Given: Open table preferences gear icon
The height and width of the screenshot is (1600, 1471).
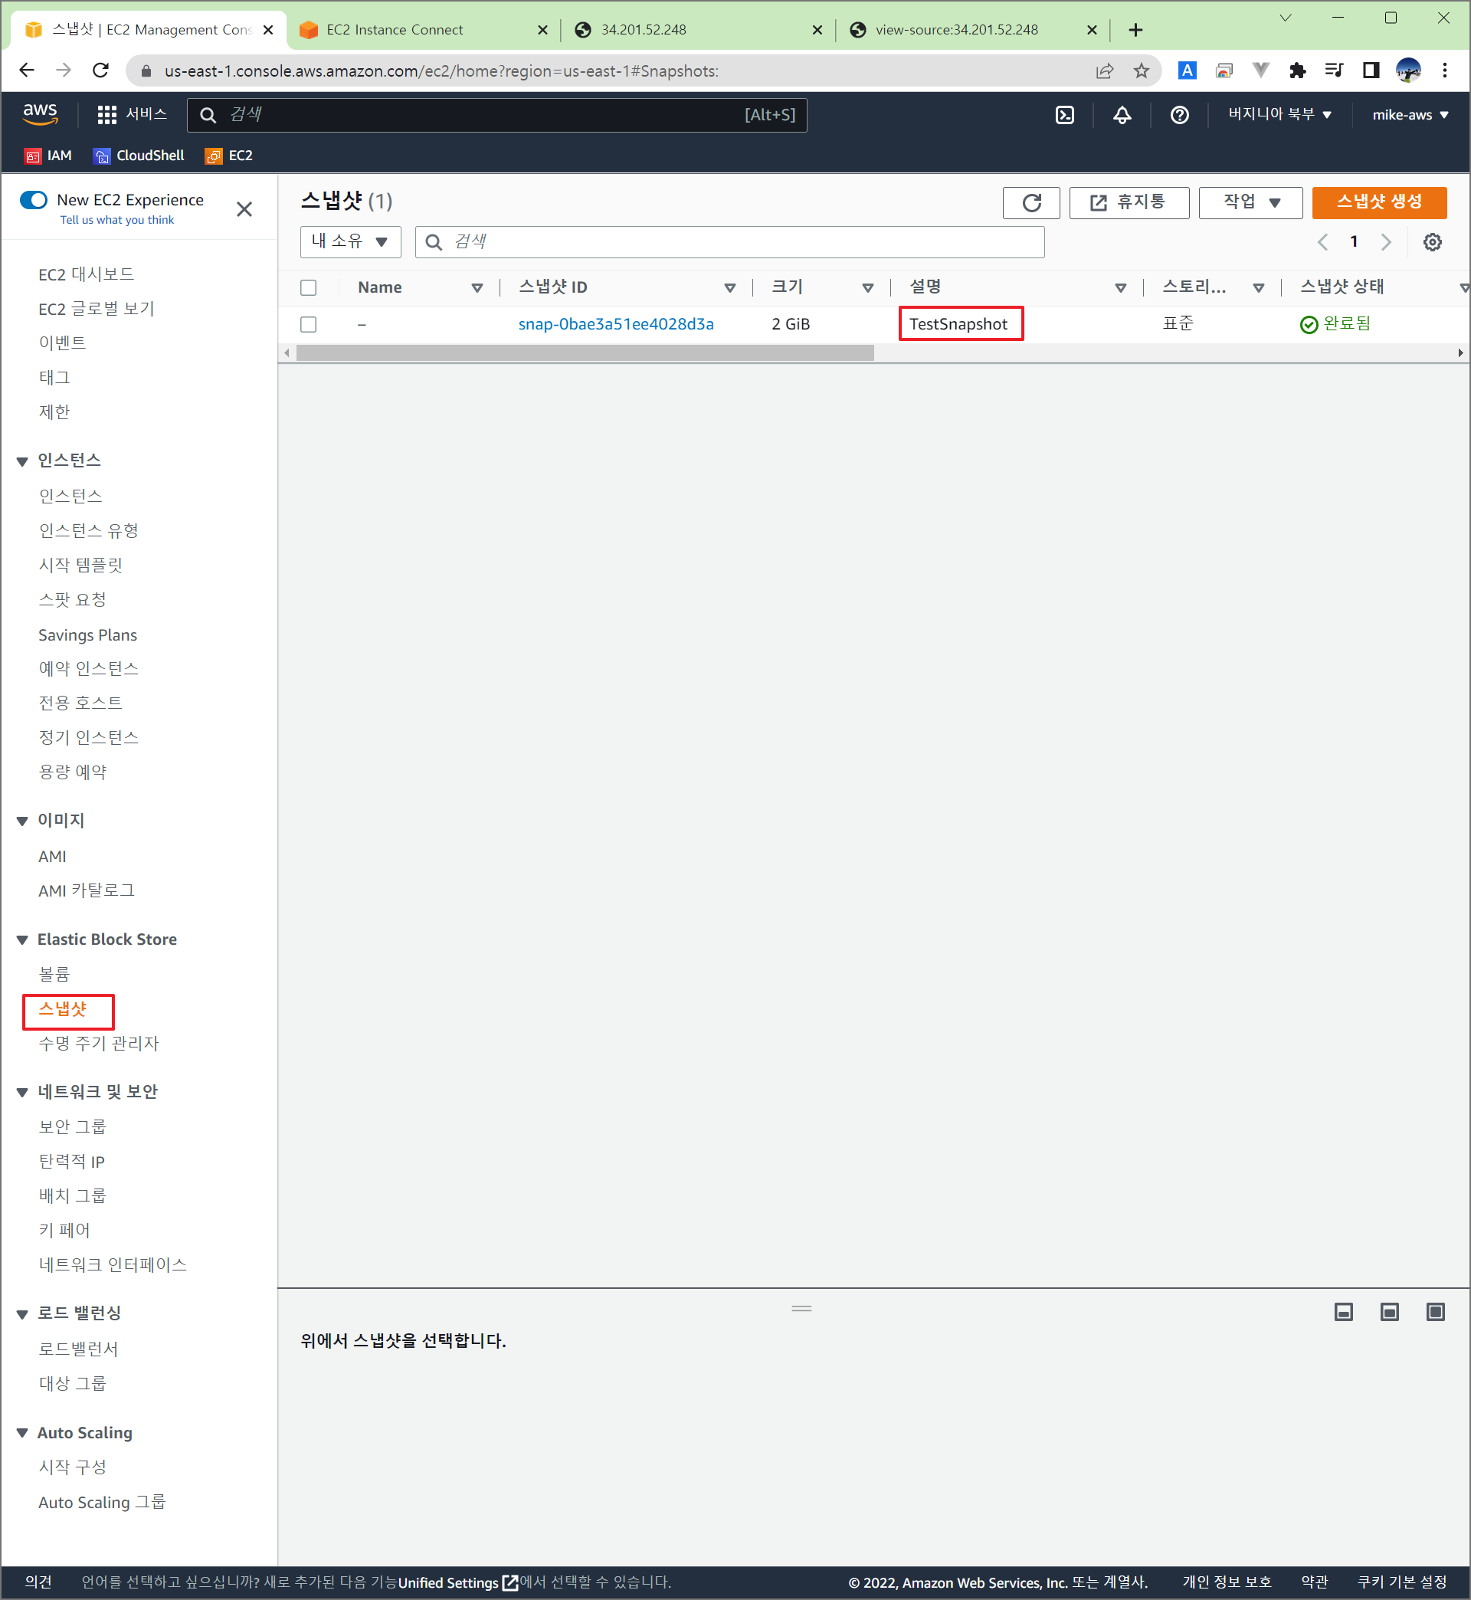Looking at the screenshot, I should click(1431, 242).
